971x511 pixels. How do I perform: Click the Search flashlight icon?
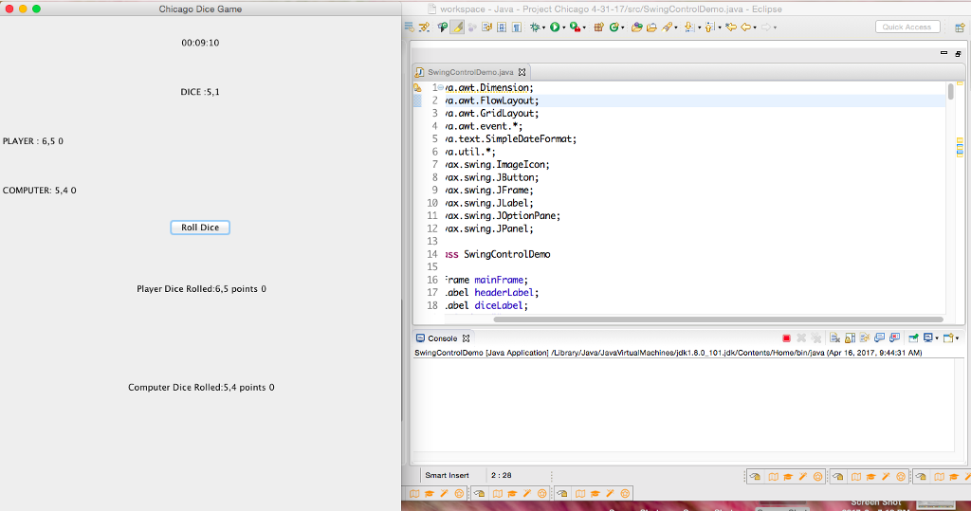click(x=667, y=27)
